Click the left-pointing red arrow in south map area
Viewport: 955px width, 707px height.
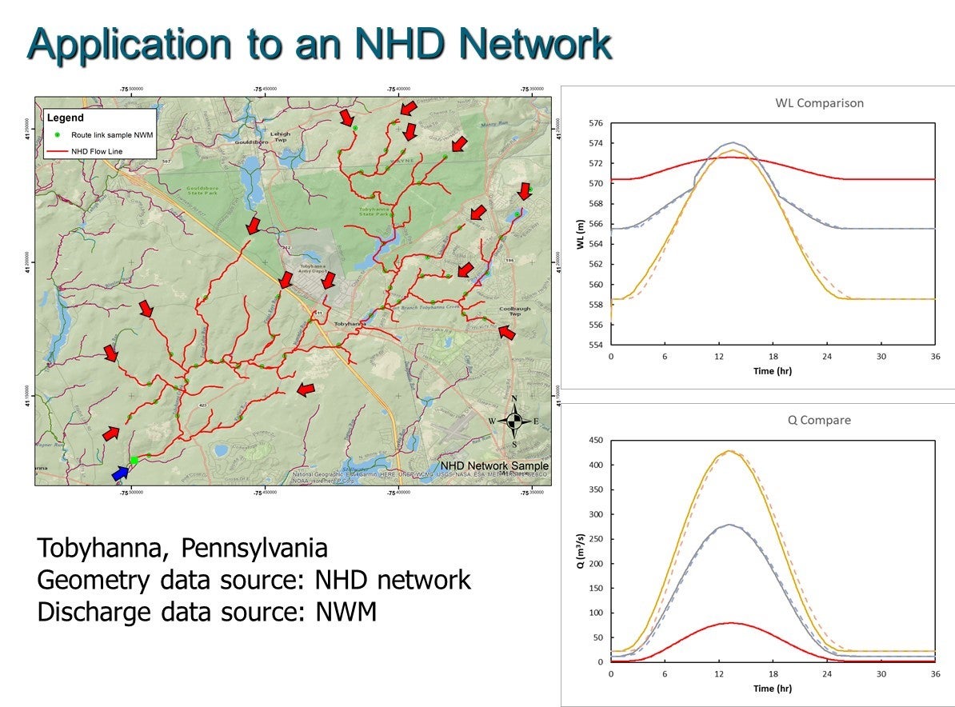click(305, 389)
